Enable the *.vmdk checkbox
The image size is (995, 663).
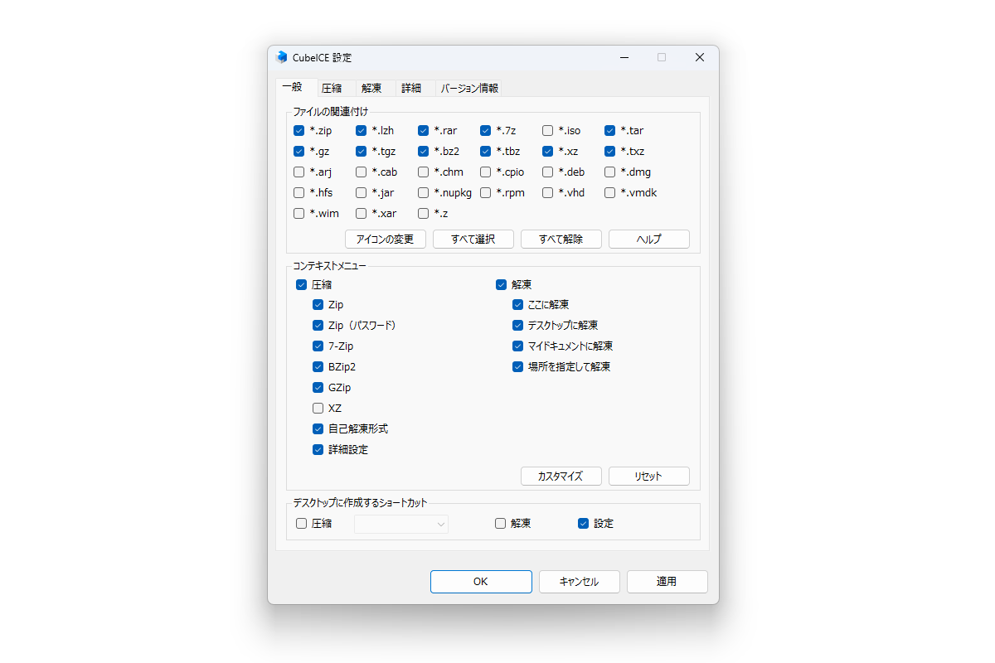pyautogui.click(x=609, y=192)
